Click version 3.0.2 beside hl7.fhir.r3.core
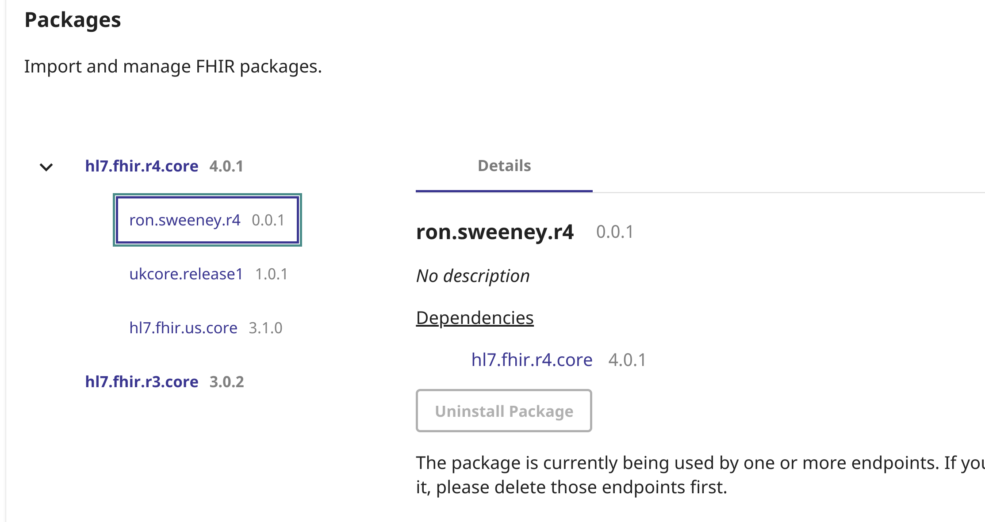This screenshot has width=985, height=522. coord(226,382)
